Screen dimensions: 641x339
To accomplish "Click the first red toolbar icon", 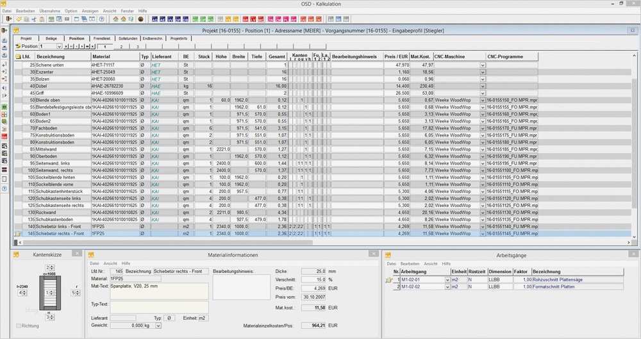I will [x=244, y=19].
